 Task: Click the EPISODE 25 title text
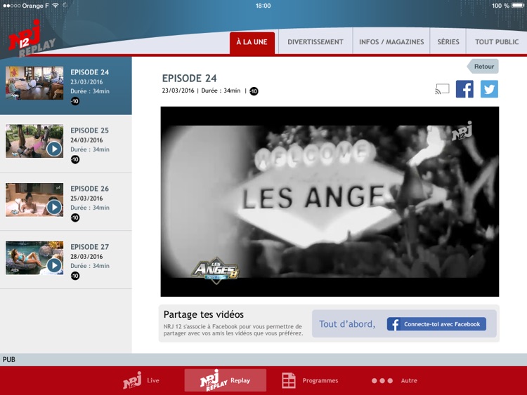click(x=89, y=130)
